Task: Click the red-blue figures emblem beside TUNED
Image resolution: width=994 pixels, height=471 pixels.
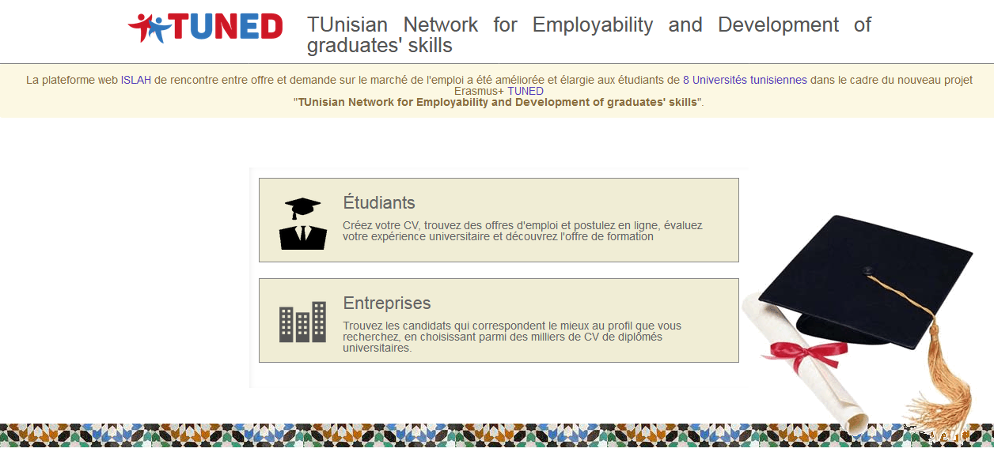Action: [x=150, y=28]
